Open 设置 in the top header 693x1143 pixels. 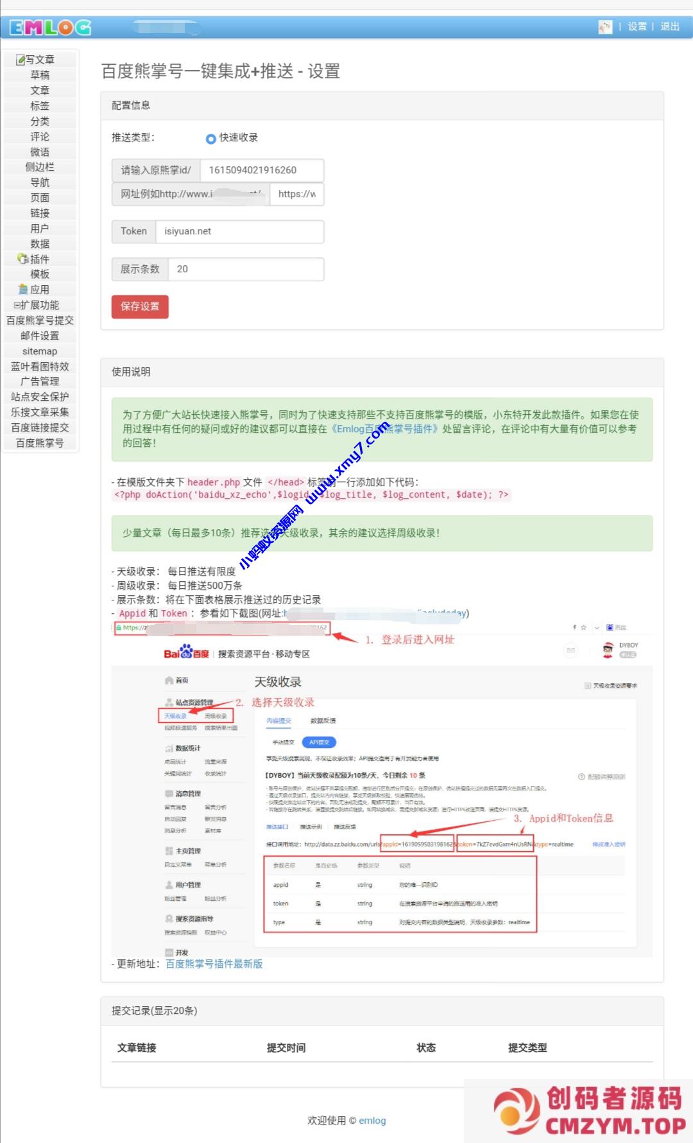point(637,26)
